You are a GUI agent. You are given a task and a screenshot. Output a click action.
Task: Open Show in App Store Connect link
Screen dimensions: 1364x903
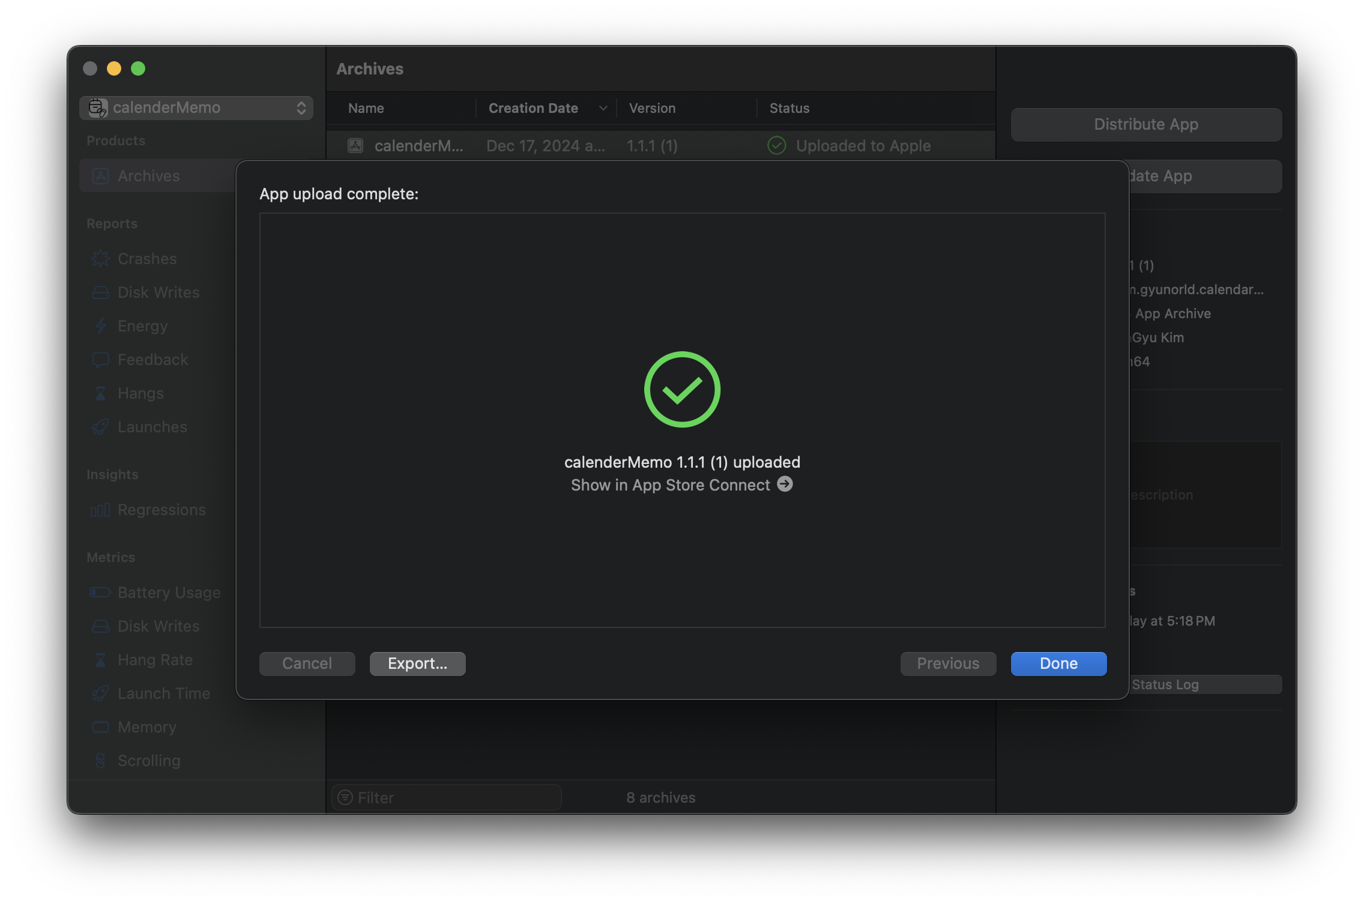[681, 485]
